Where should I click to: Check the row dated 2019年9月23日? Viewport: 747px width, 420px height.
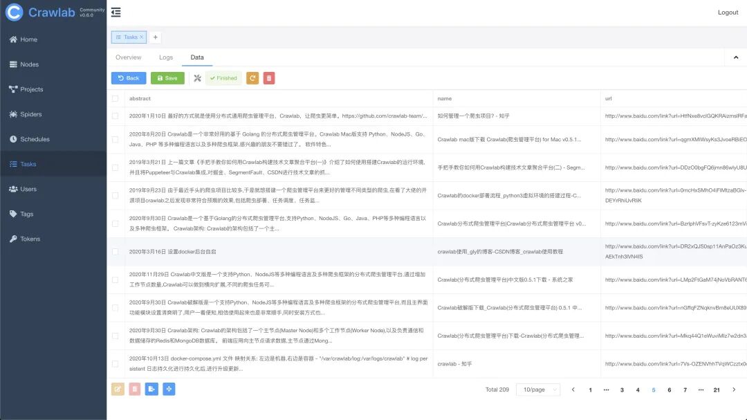116,196
